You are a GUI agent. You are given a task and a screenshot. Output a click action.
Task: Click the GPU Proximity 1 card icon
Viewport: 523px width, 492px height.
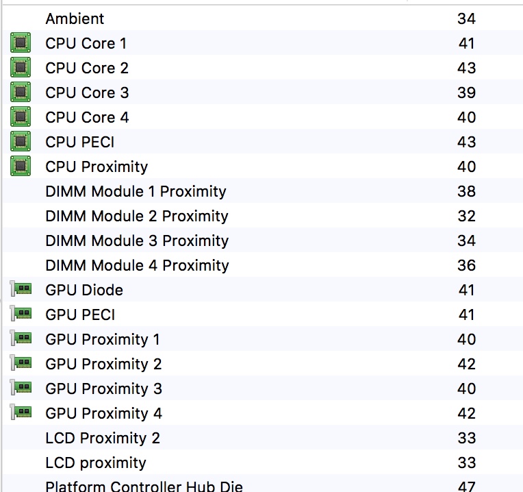(21, 338)
